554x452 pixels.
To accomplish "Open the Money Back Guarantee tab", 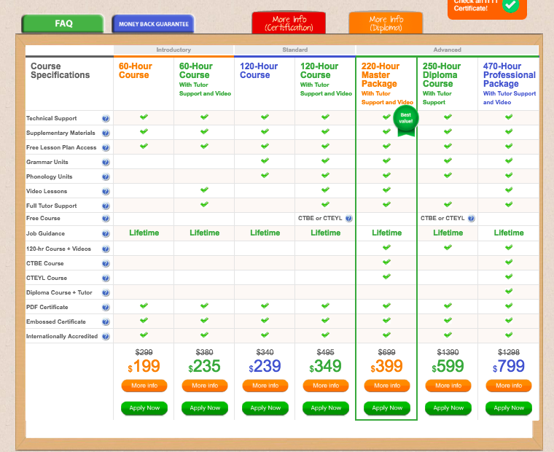I will click(152, 24).
